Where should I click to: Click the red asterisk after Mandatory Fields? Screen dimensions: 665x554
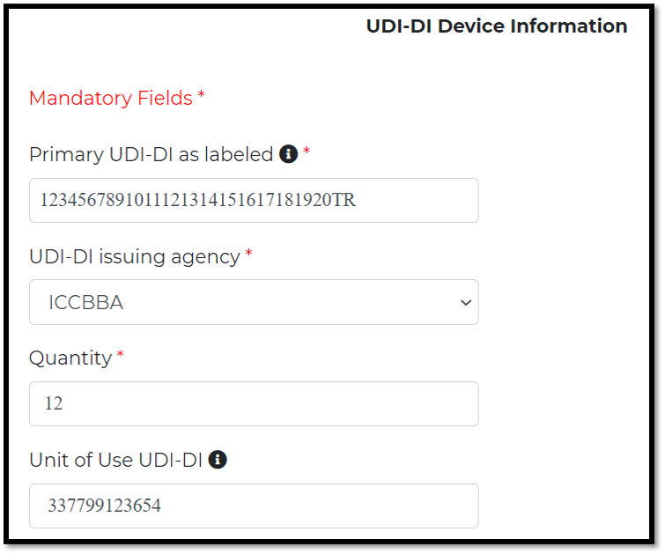tap(202, 93)
